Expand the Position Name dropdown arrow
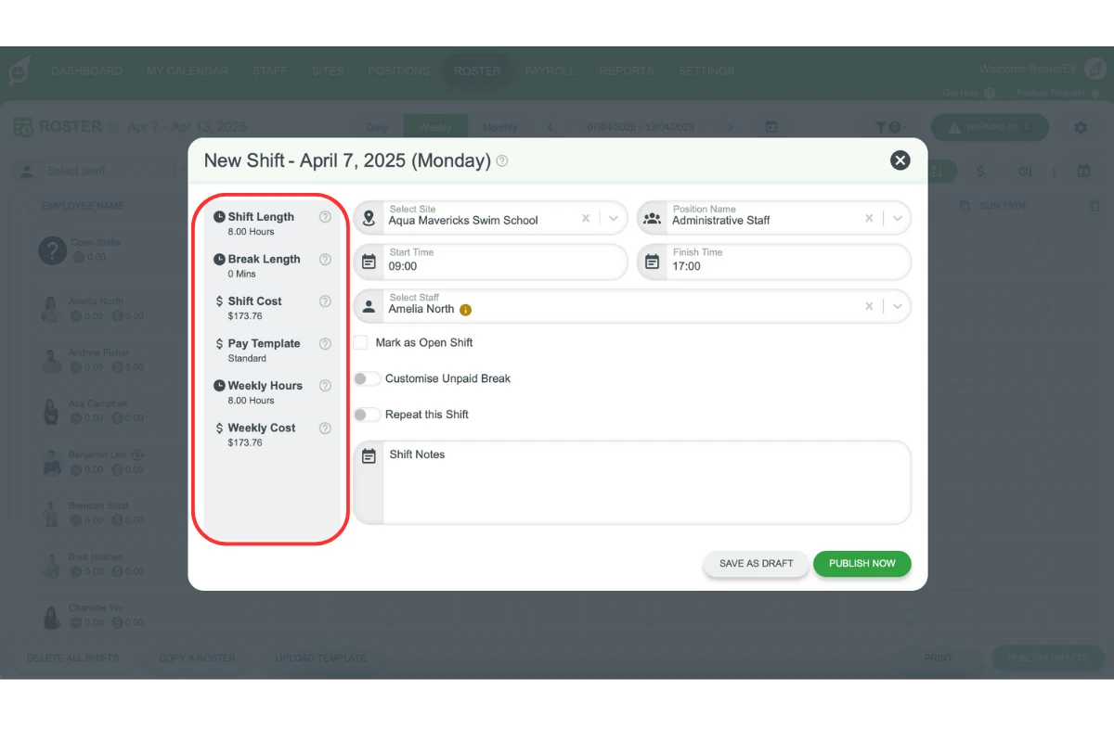 point(897,219)
